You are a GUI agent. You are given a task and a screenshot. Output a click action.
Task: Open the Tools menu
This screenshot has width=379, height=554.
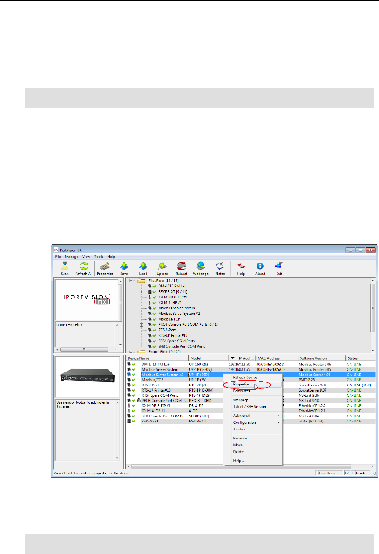(99, 257)
